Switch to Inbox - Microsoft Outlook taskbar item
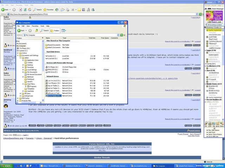 [50, 166]
